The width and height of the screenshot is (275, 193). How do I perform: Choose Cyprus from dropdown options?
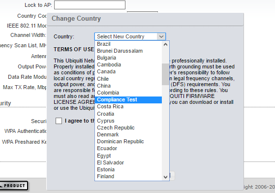tap(128, 121)
